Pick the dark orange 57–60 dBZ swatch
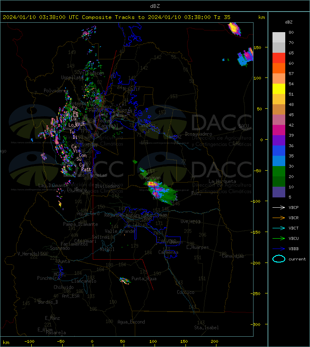The height and width of the screenshot is (347, 310). click(279, 68)
